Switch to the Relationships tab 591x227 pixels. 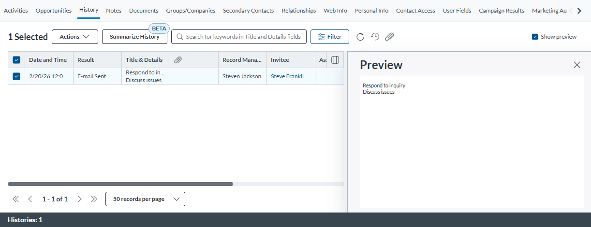[299, 10]
